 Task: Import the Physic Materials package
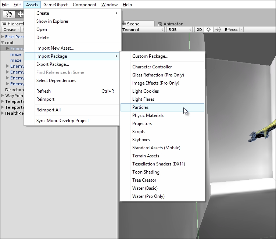[x=162, y=115]
